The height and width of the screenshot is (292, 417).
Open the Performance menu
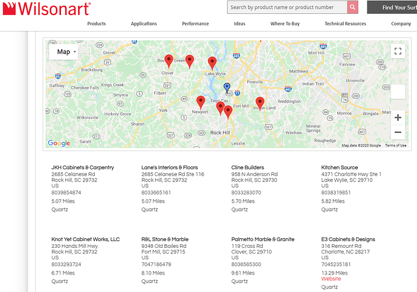coord(195,24)
